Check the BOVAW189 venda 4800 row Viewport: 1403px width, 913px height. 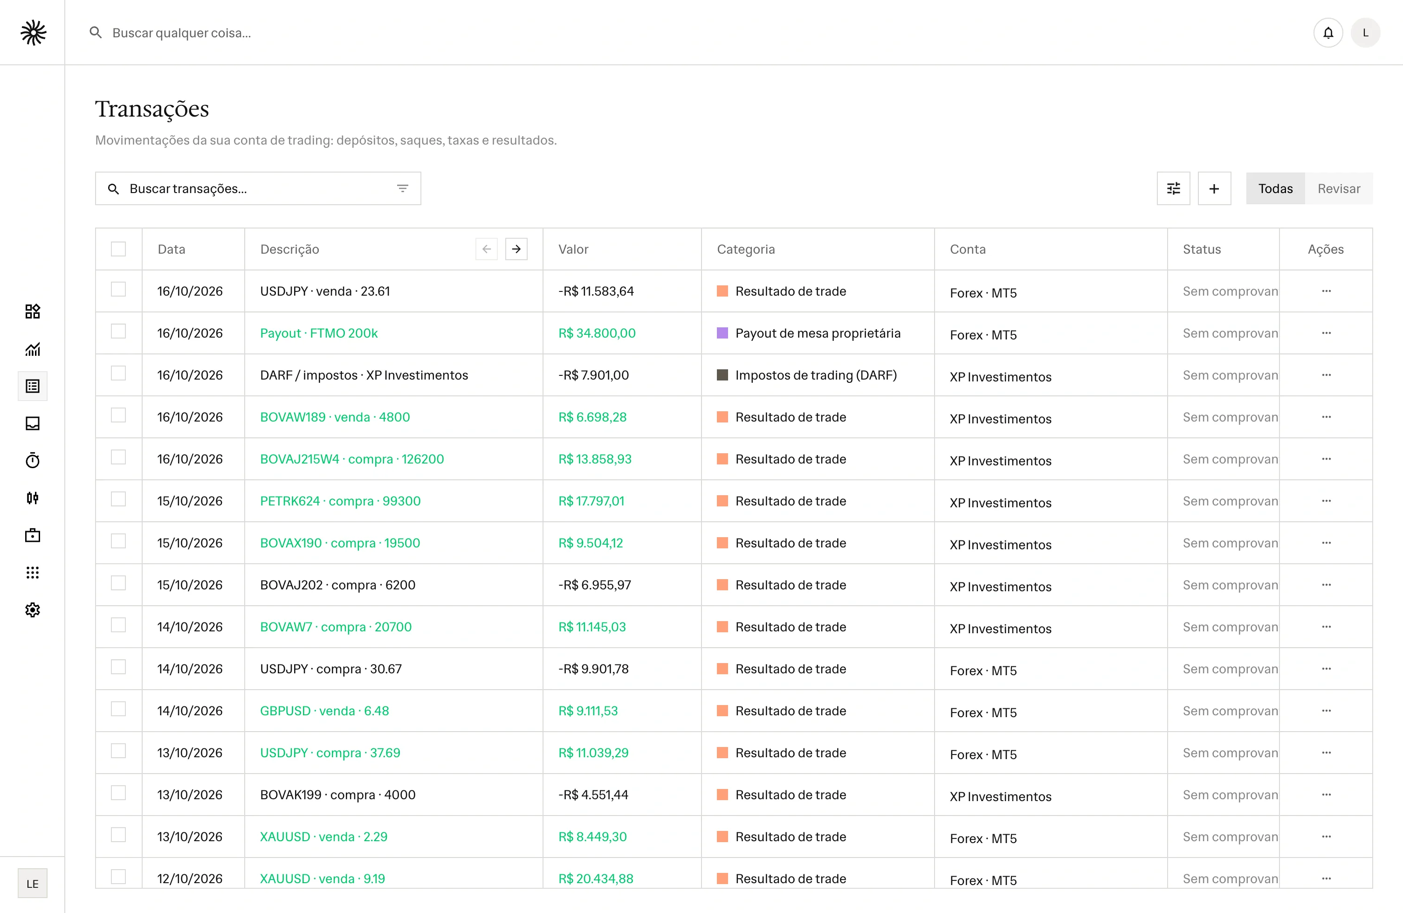[118, 415]
